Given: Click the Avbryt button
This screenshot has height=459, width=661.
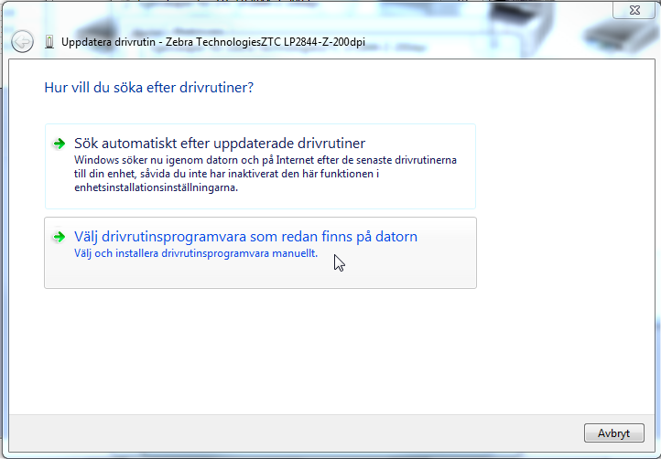Looking at the screenshot, I should [x=613, y=432].
